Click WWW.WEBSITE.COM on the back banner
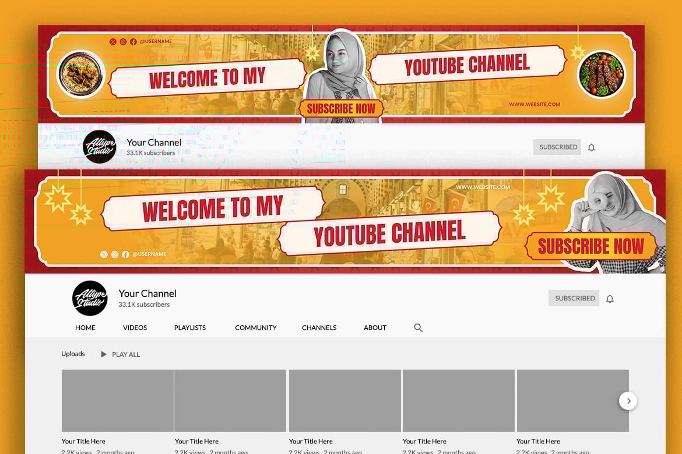This screenshot has height=454, width=682. tap(535, 104)
